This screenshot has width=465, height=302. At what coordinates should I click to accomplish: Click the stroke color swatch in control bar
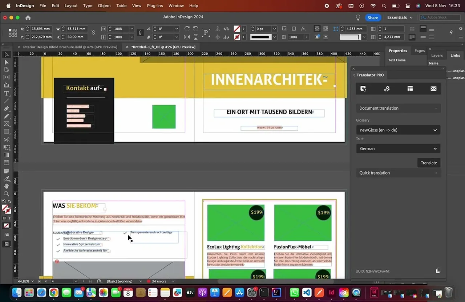point(237,37)
